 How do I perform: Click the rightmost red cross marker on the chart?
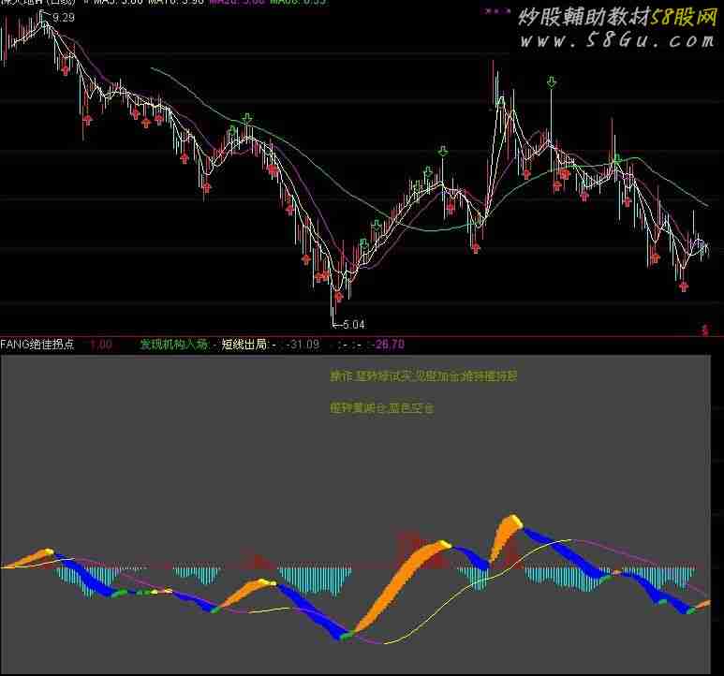tap(684, 287)
